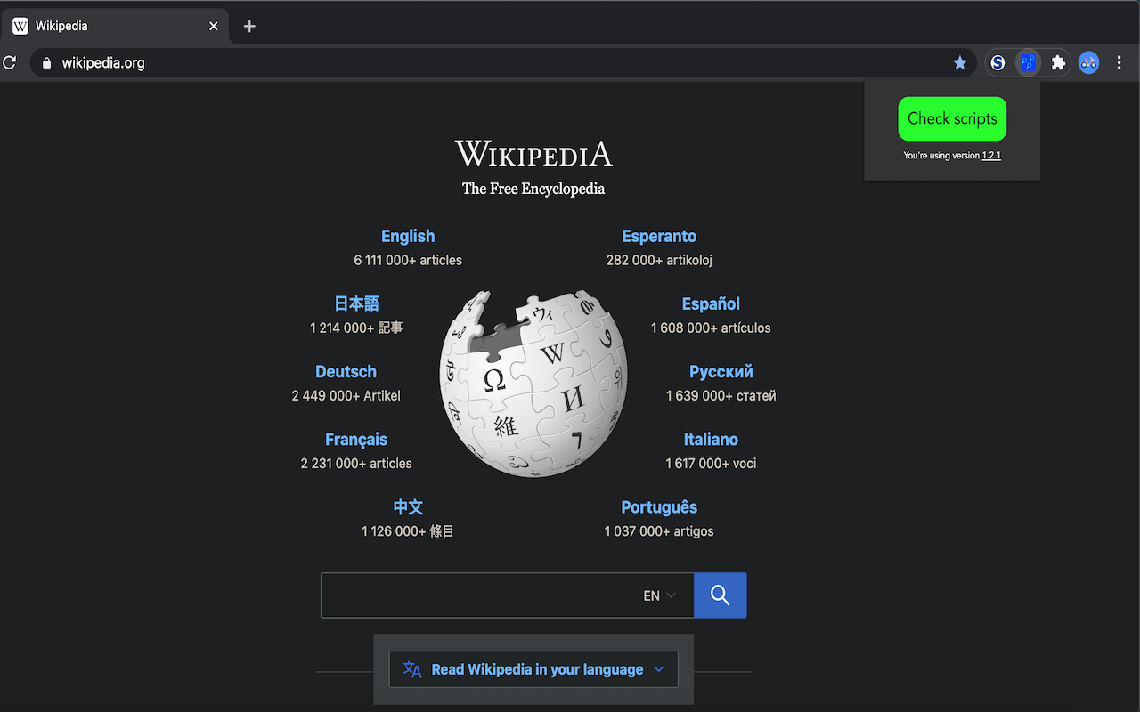Screen dimensions: 1140x712
Task: Open Chrome three-dot menu
Action: pyautogui.click(x=1120, y=62)
